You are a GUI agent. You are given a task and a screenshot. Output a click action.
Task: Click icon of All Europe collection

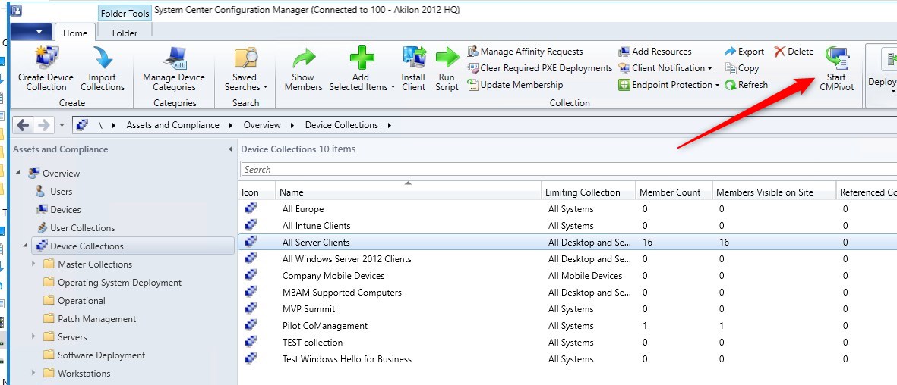251,208
